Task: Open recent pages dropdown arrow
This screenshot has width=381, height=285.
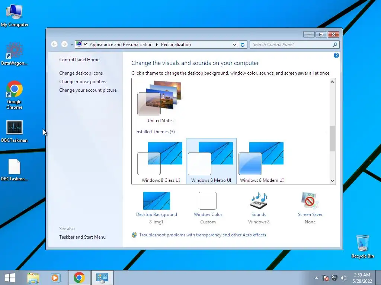Action: click(x=72, y=45)
